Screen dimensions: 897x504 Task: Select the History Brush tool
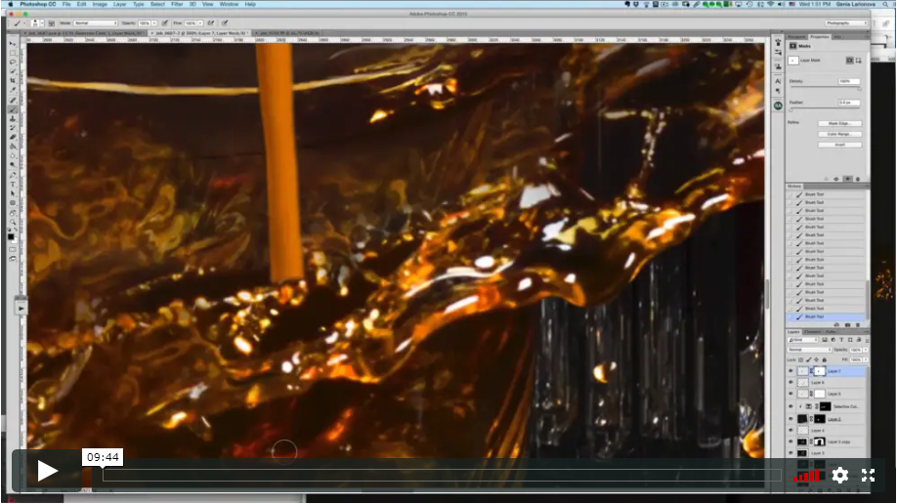click(x=13, y=128)
